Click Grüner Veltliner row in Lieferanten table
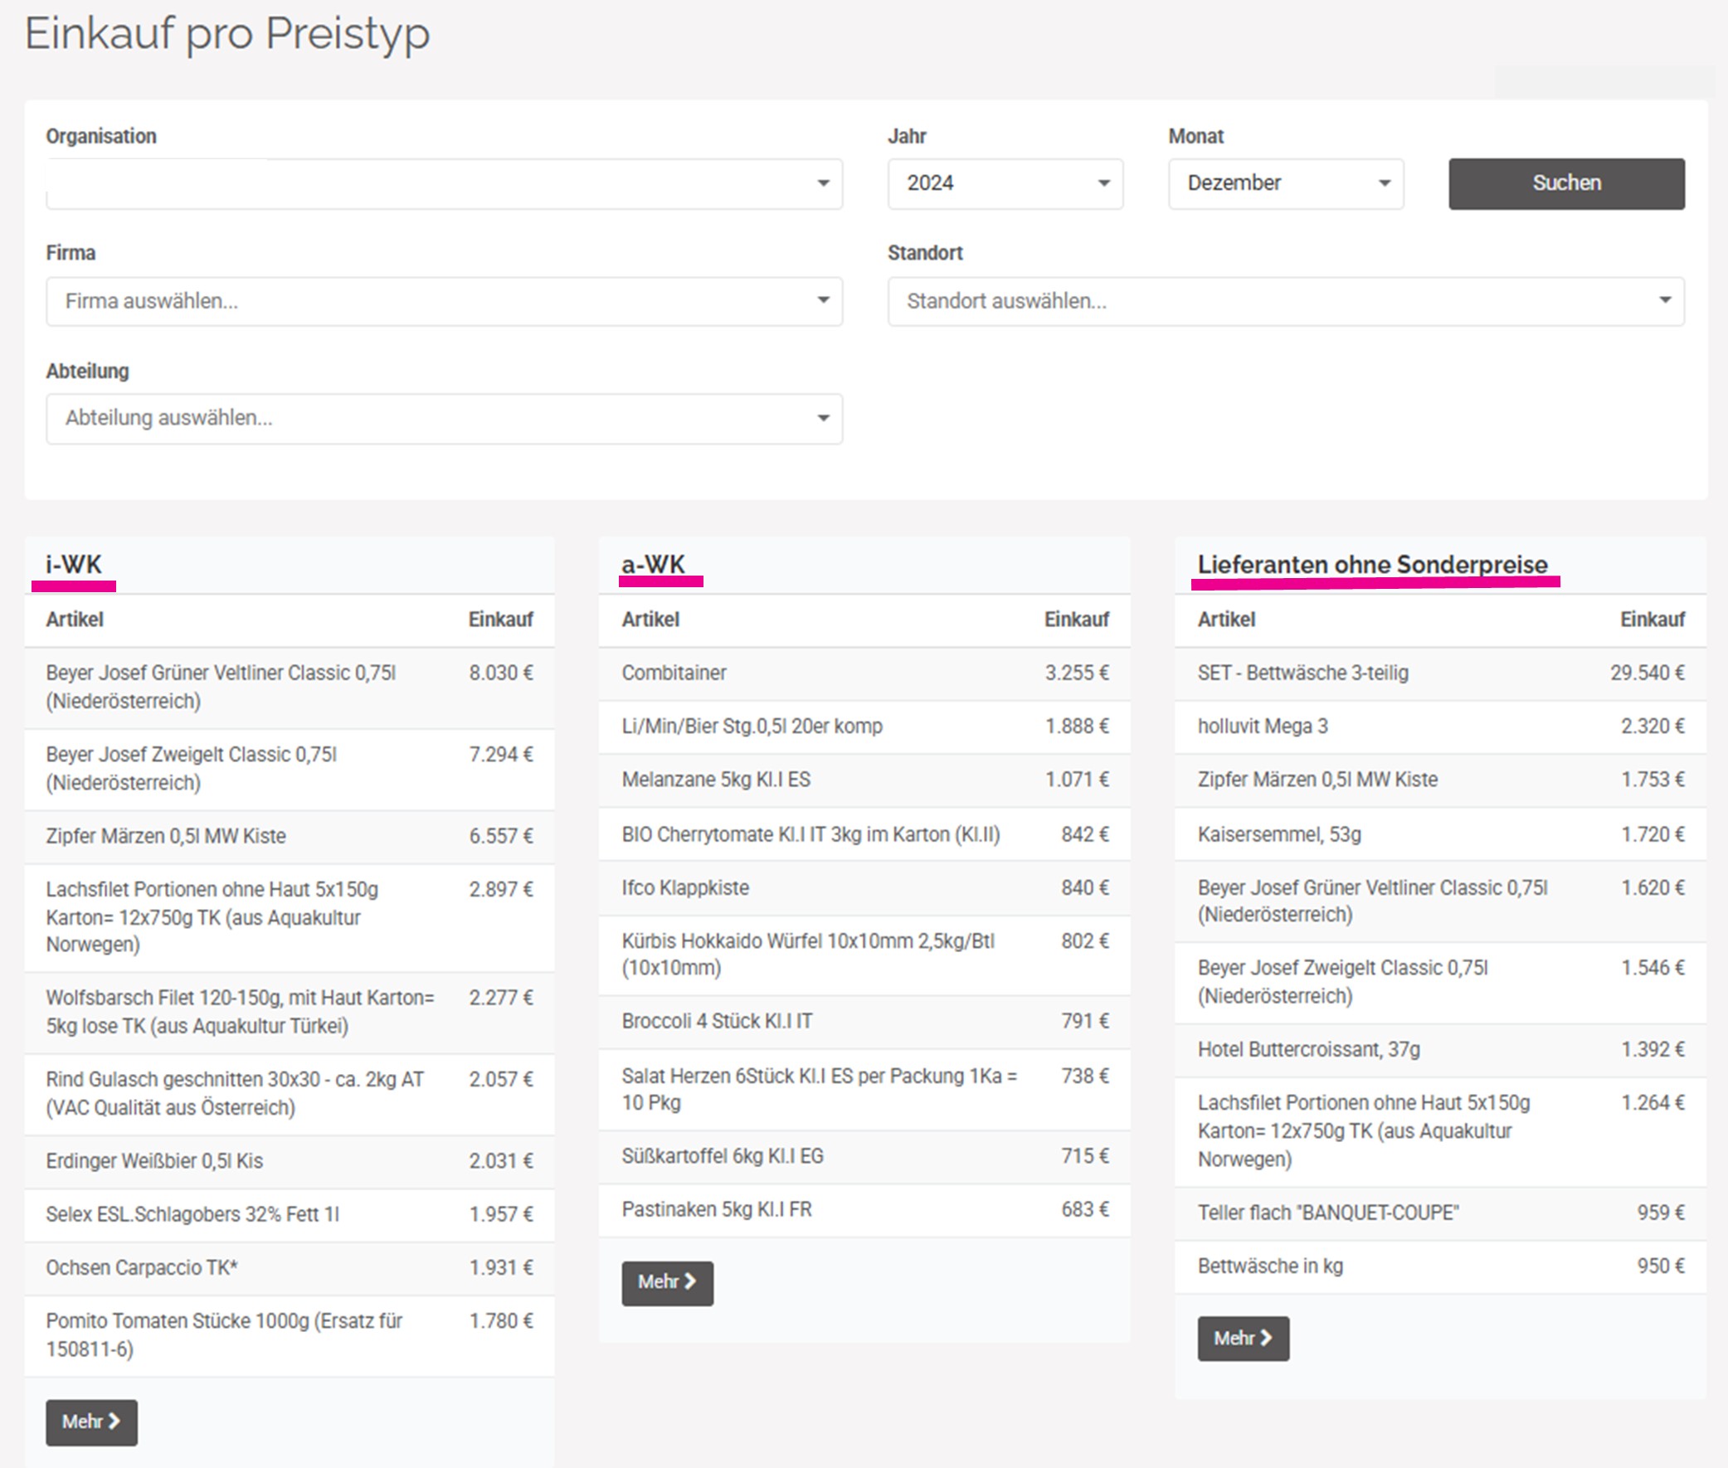Viewport: 1728px width, 1468px height. point(1441,902)
